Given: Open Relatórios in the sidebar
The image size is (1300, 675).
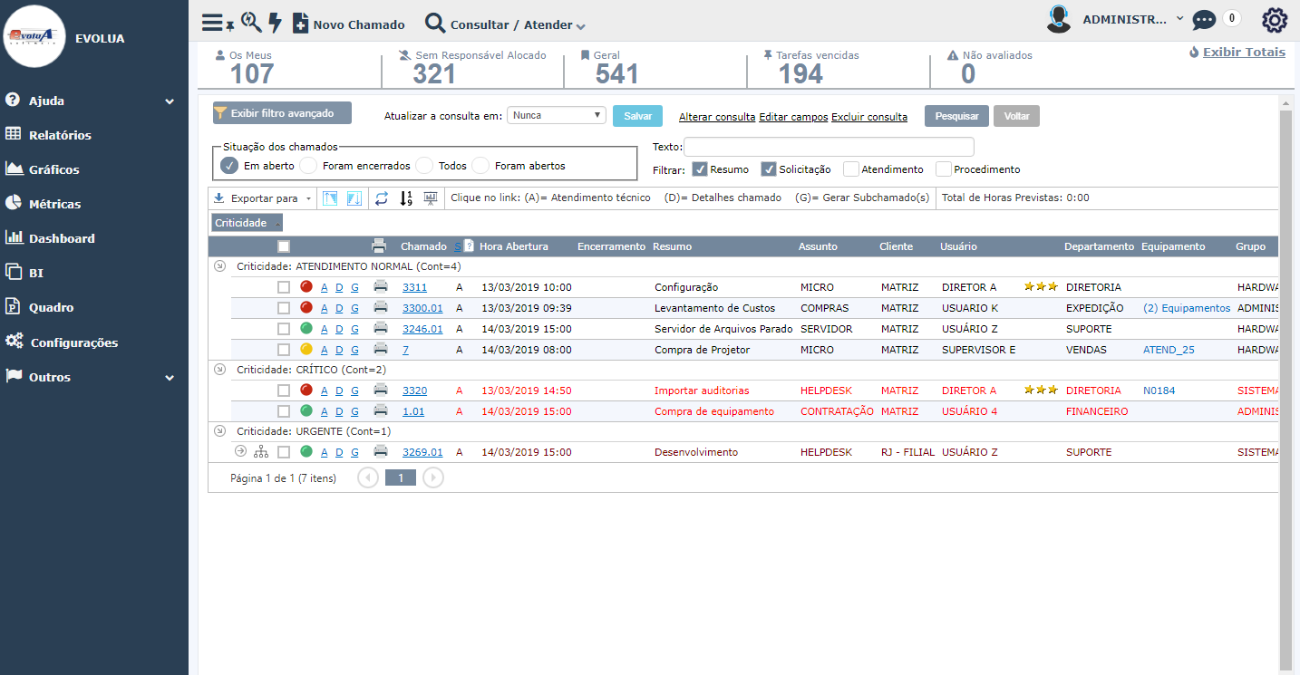Looking at the screenshot, I should (60, 135).
